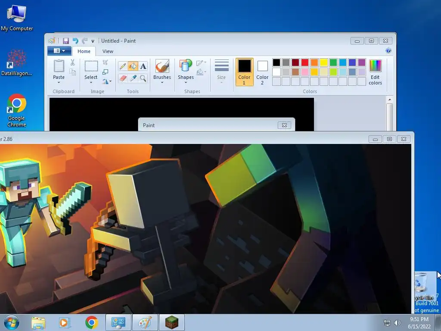Click the Shapes gallery icon

pyautogui.click(x=186, y=66)
